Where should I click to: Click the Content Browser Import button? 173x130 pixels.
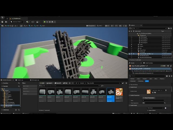point(49,83)
